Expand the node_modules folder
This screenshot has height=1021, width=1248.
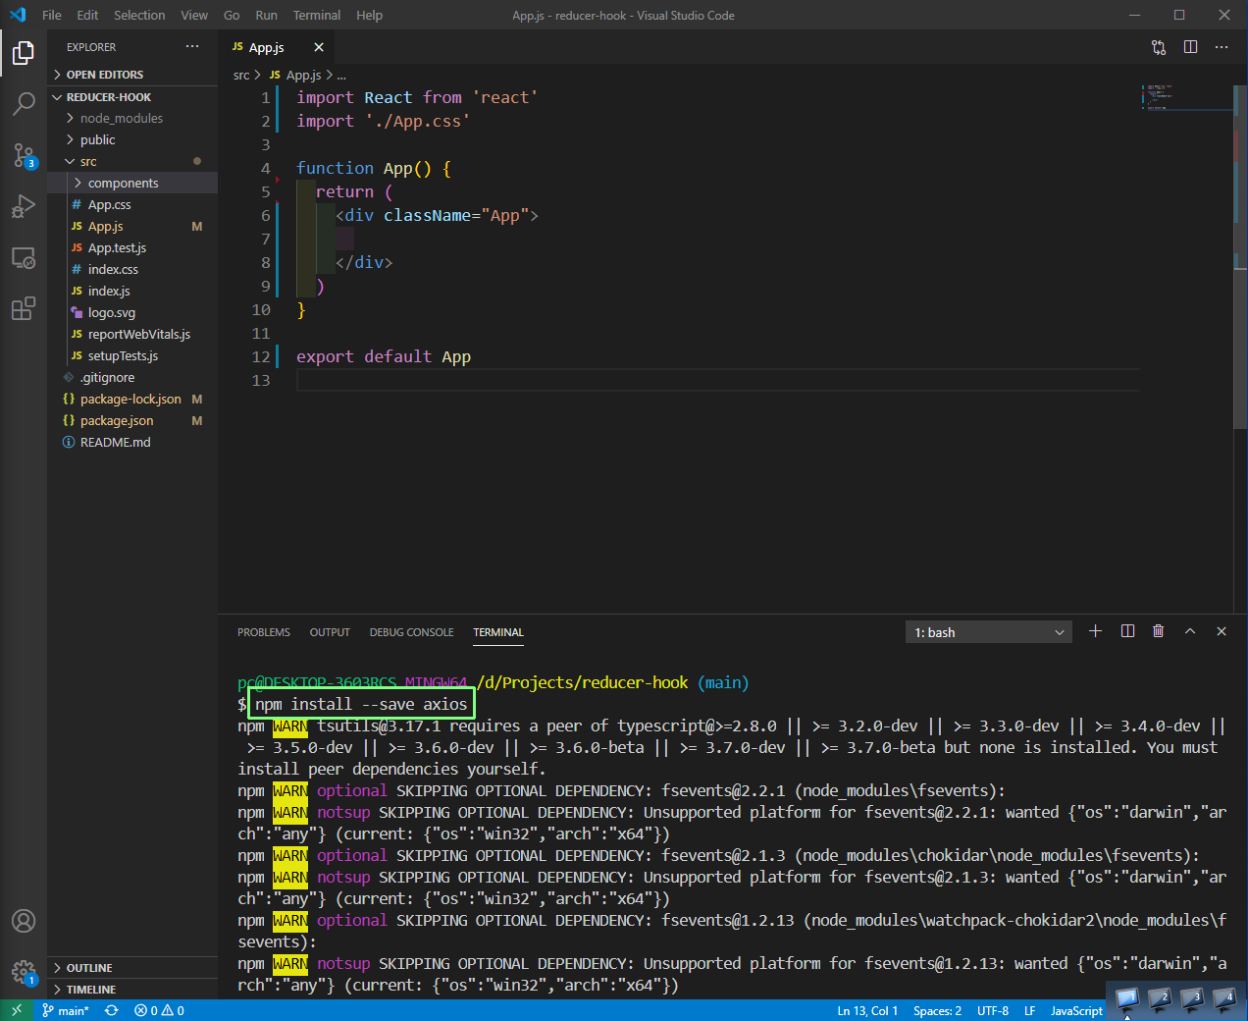132,118
